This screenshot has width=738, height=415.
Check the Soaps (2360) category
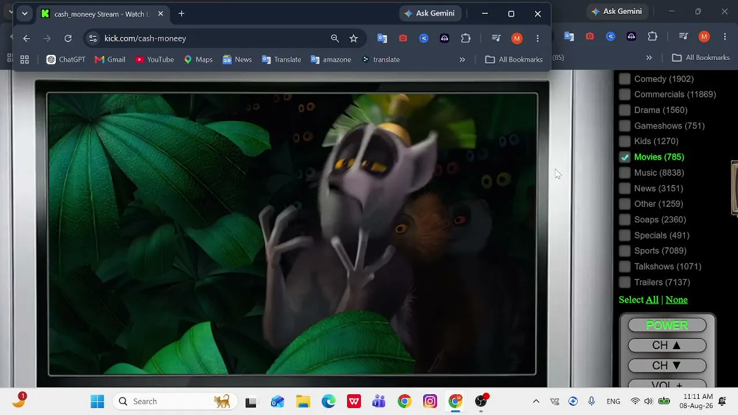pyautogui.click(x=625, y=220)
